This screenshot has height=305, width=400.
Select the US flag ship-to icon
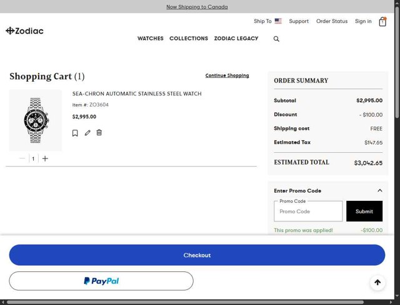click(x=278, y=21)
